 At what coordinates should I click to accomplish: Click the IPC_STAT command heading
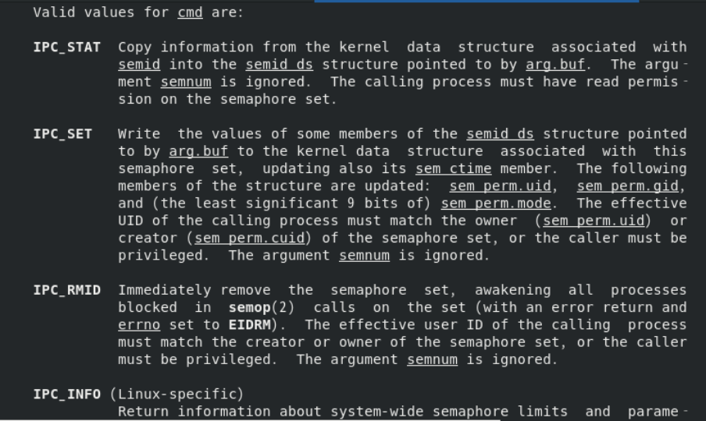point(66,48)
